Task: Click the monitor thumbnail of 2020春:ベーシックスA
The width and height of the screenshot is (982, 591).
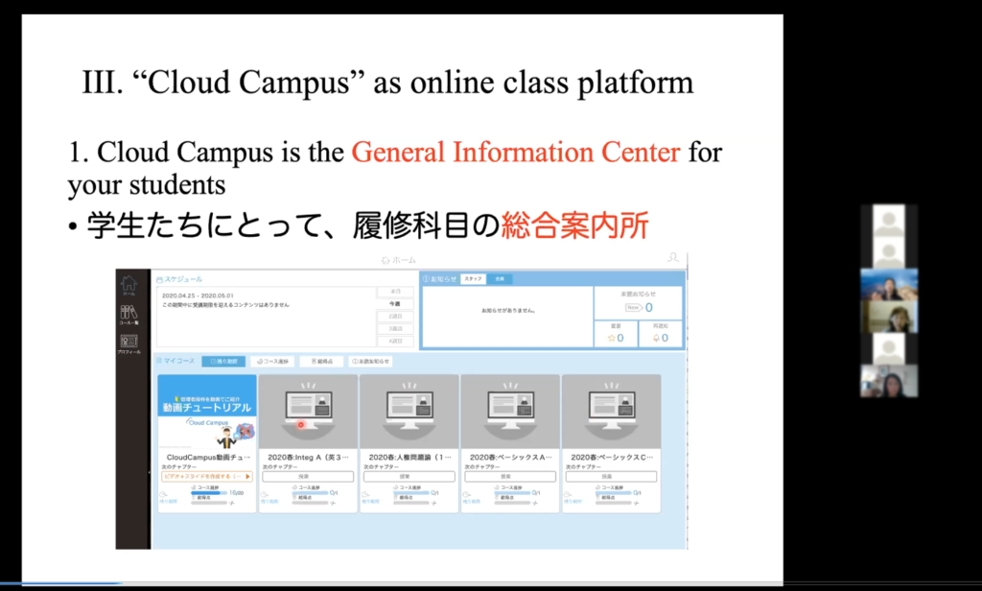Action: (510, 412)
